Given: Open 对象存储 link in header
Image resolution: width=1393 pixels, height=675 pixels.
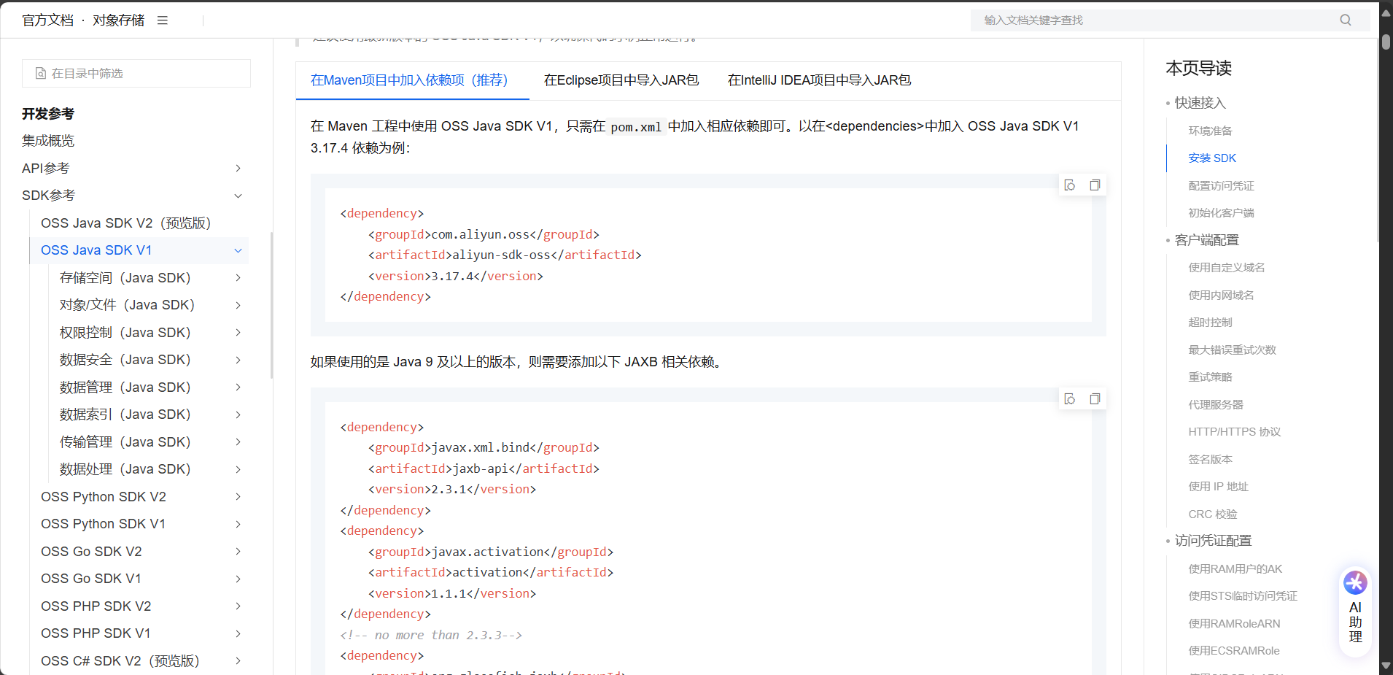Looking at the screenshot, I should [x=119, y=20].
